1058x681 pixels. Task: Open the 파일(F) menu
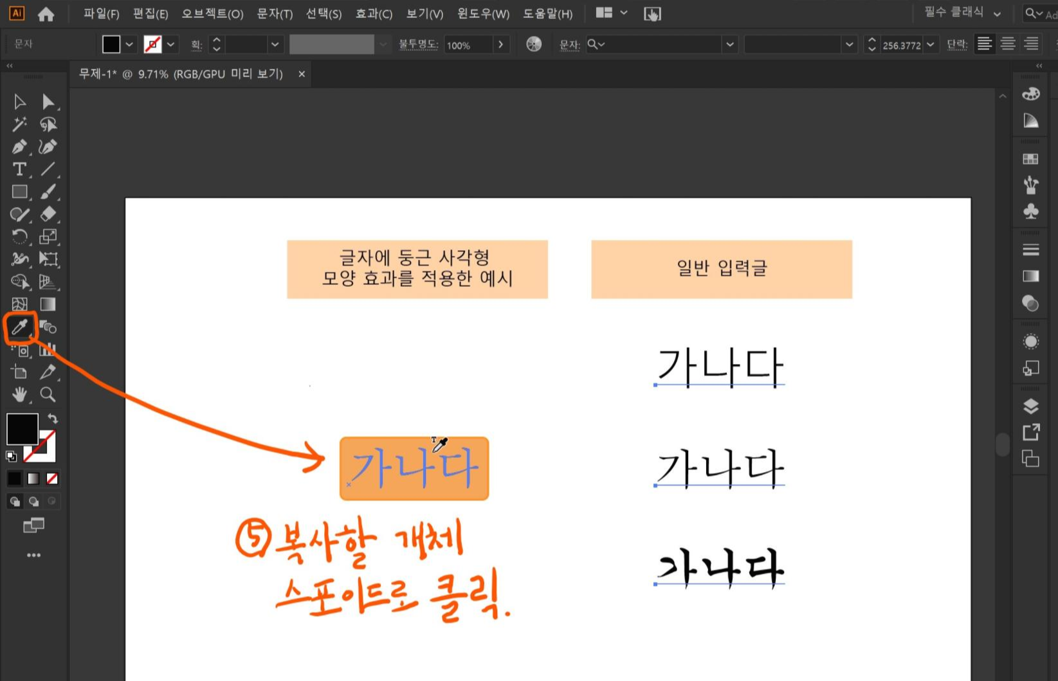coord(100,14)
